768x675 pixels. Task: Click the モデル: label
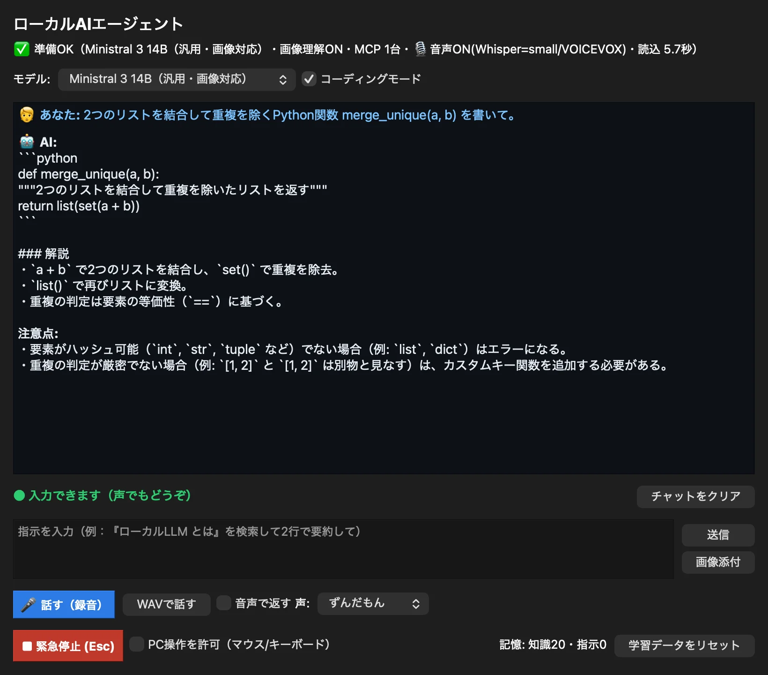[x=32, y=79]
